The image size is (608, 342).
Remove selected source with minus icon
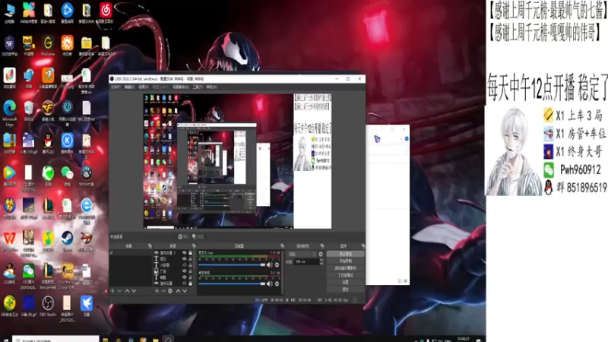coord(163,290)
